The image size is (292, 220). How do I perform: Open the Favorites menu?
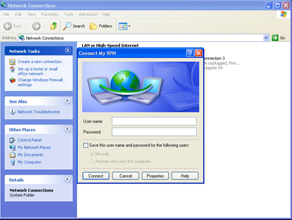(x=50, y=15)
